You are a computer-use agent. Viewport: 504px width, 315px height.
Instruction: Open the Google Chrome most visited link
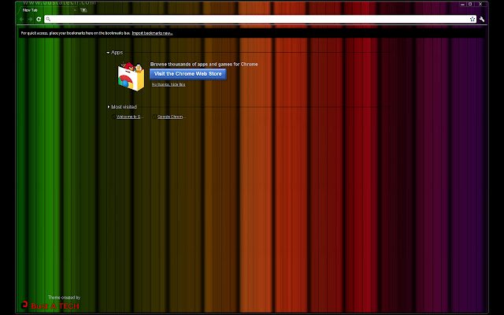pyautogui.click(x=170, y=117)
